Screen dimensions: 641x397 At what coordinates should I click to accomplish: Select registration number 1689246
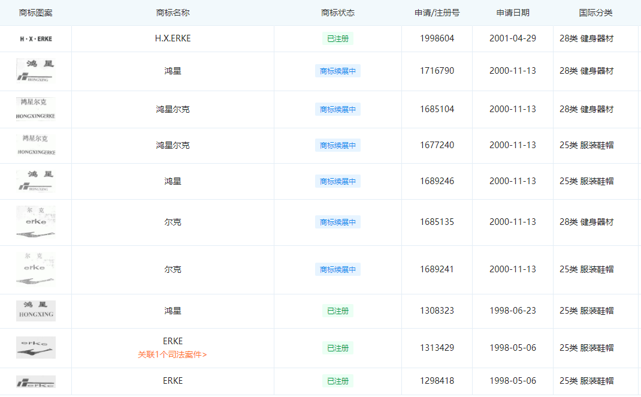coord(437,181)
